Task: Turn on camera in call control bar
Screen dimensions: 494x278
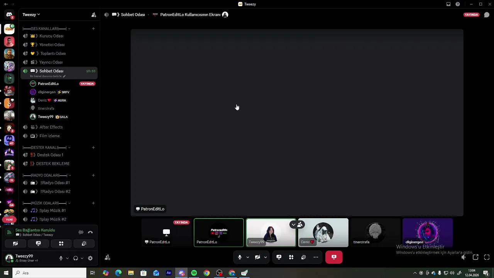Action: pyautogui.click(x=257, y=257)
